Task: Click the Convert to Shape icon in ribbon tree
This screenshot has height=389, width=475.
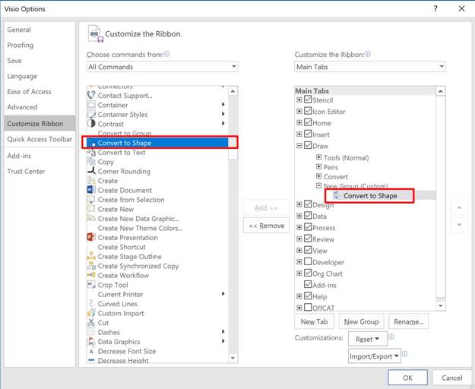Action: 337,195
